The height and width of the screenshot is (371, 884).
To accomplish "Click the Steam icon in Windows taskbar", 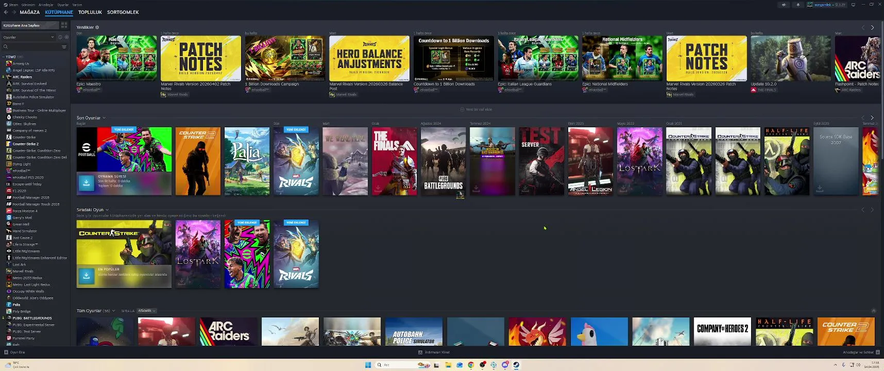I will (x=516, y=365).
